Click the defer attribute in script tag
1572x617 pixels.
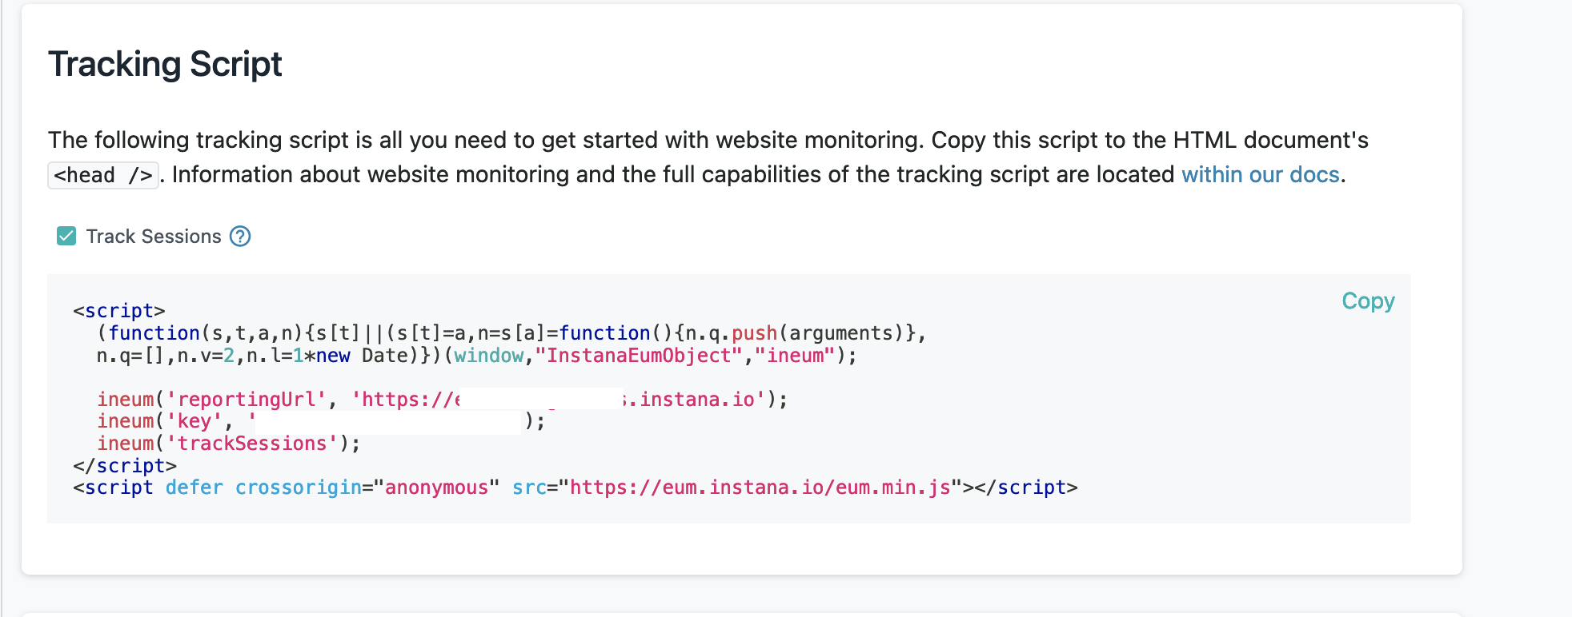194,488
